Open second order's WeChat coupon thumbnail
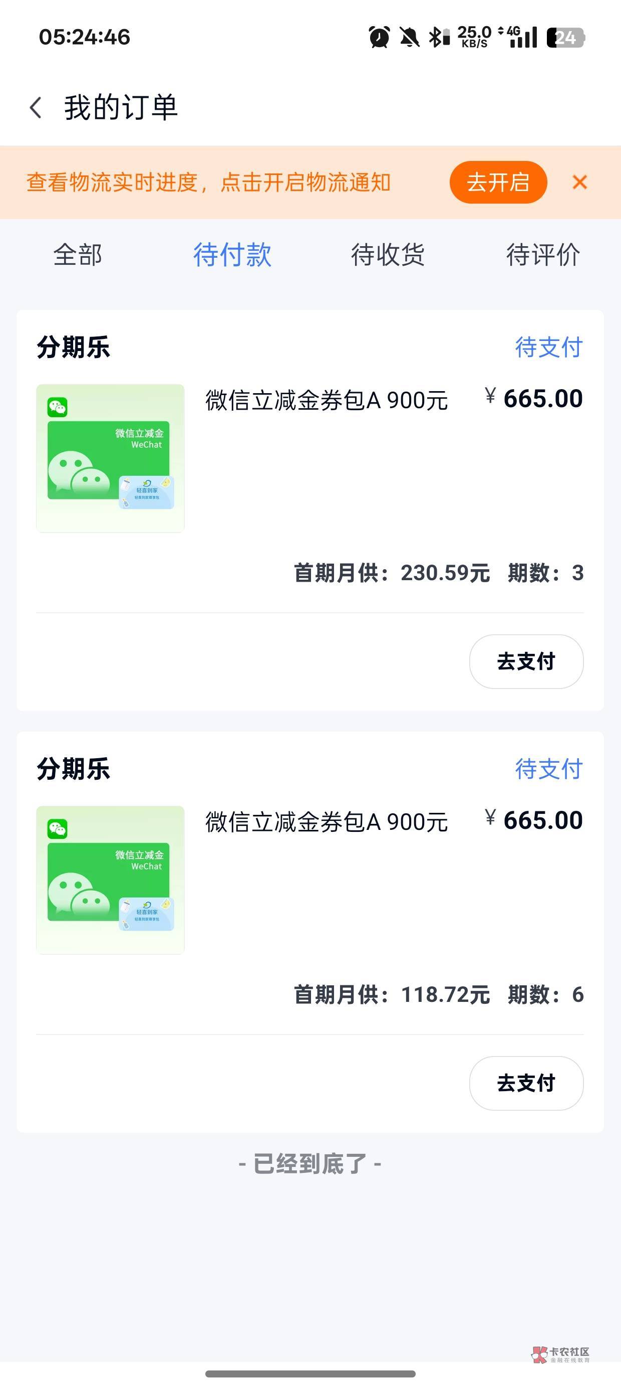This screenshot has width=621, height=1390. click(111, 880)
